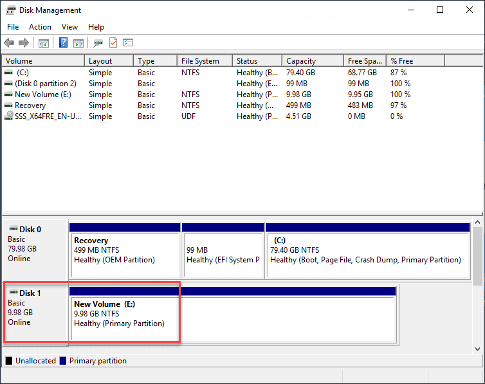The width and height of the screenshot is (485, 384).
Task: Select the Recovery 499 MB NTFS partition block
Action: pyautogui.click(x=125, y=251)
